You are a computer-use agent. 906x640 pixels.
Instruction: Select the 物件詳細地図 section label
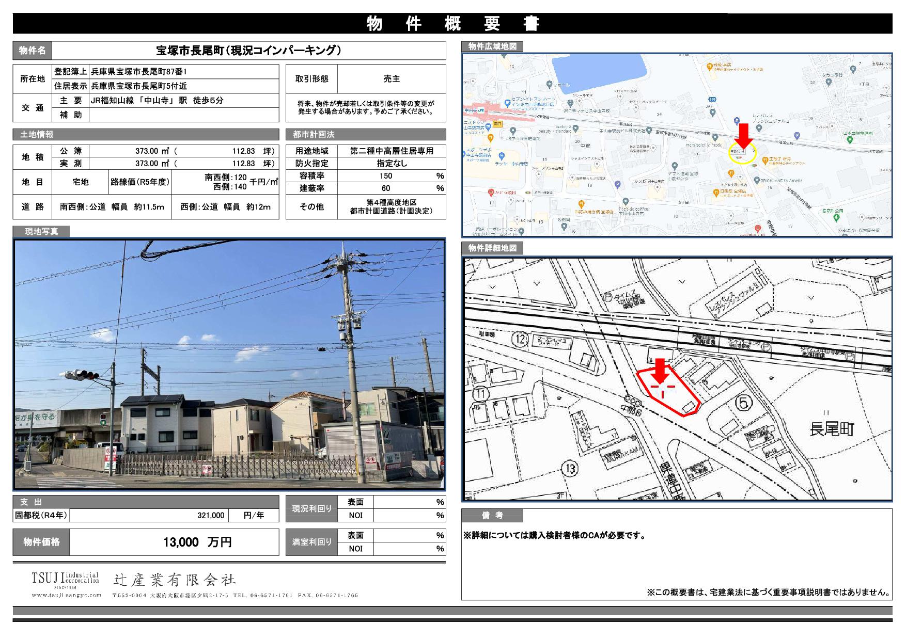point(492,248)
